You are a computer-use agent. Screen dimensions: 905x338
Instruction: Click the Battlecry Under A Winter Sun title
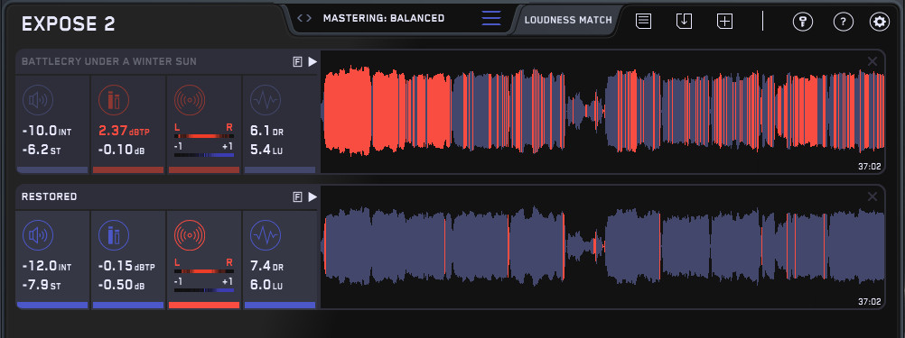[x=109, y=61]
